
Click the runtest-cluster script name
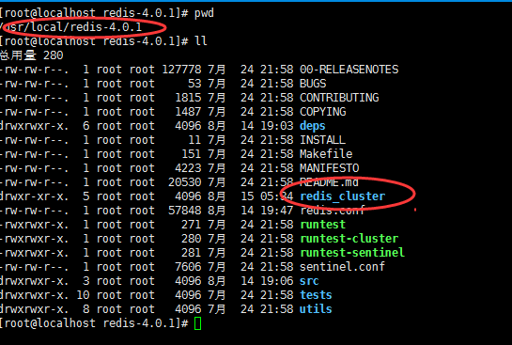click(x=349, y=238)
